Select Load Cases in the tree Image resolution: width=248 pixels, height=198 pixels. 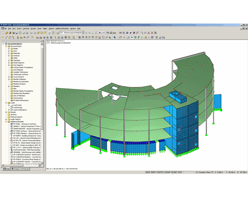pos(17,105)
